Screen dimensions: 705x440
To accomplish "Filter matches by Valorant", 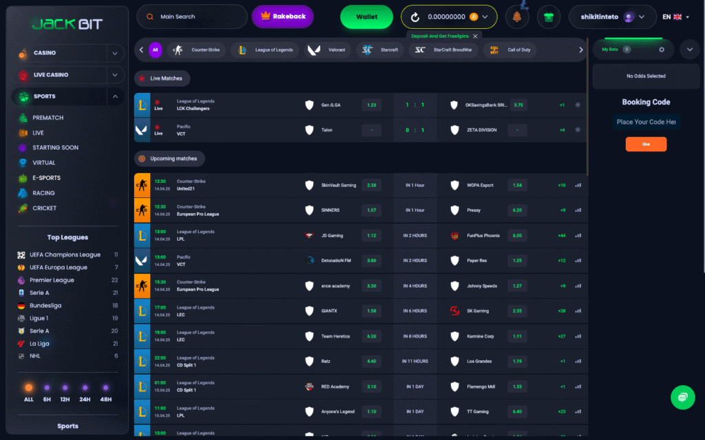I will 327,49.
